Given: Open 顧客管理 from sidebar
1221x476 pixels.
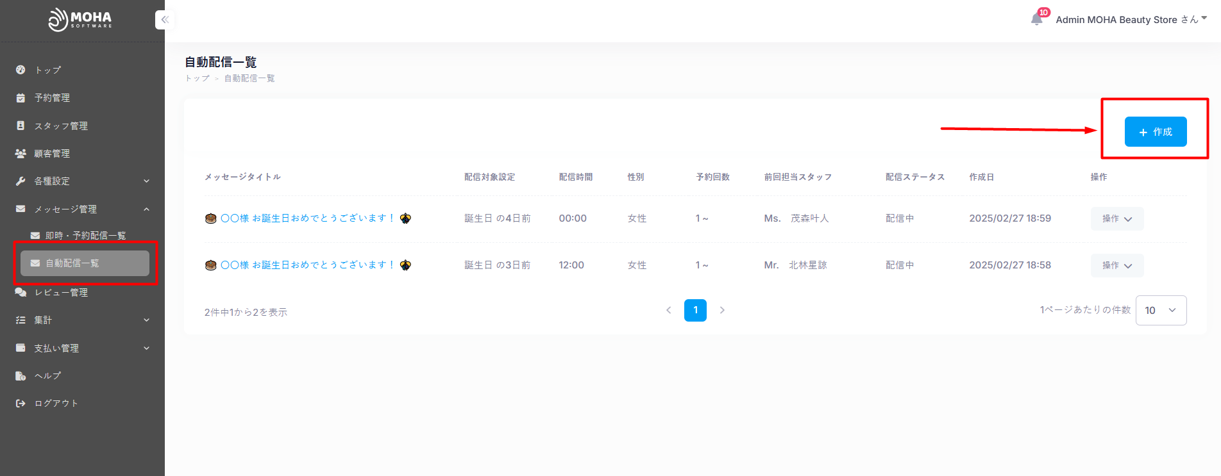Looking at the screenshot, I should 52,154.
